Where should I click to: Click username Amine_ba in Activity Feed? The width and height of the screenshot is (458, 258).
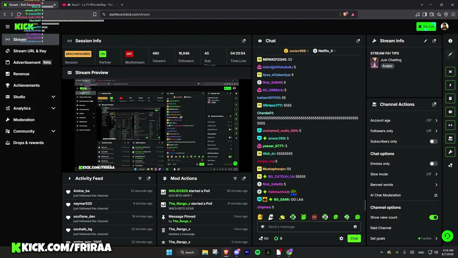click(82, 191)
